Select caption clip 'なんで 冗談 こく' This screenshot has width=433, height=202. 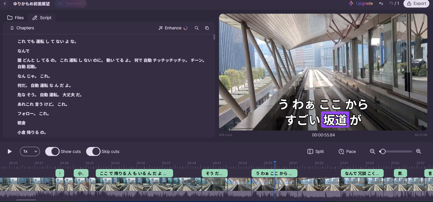(362, 173)
